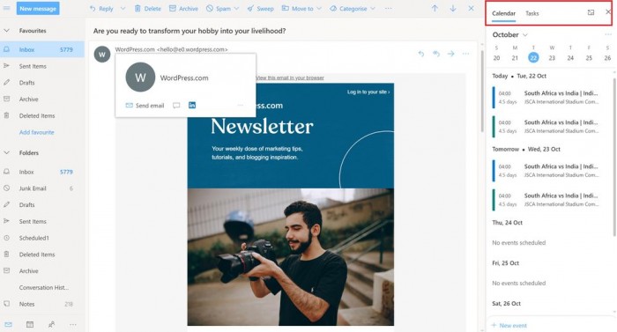Viewport: 617px width, 332px height.
Task: Open toolbar more options ellipsis
Action: [x=389, y=8]
